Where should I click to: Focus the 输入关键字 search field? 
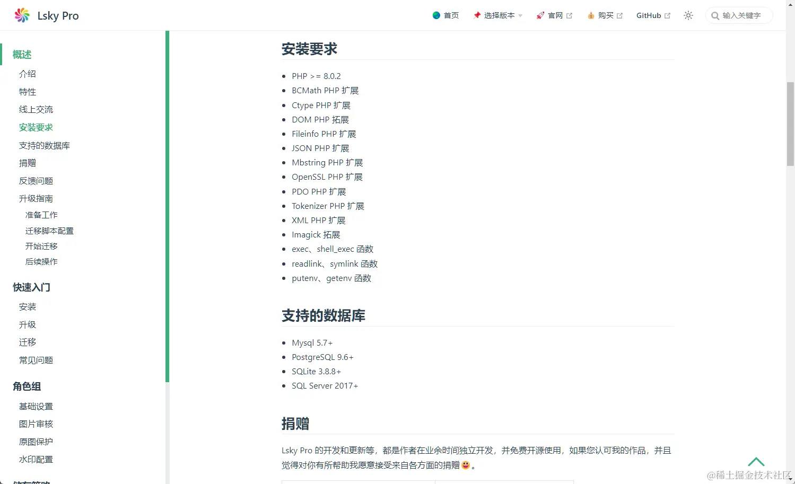(739, 15)
